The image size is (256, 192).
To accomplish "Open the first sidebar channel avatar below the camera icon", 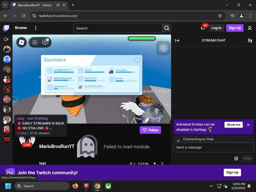I will tap(7, 49).
